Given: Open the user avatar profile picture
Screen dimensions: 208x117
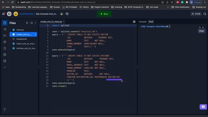Looking at the screenshot, I should tap(16, 14).
